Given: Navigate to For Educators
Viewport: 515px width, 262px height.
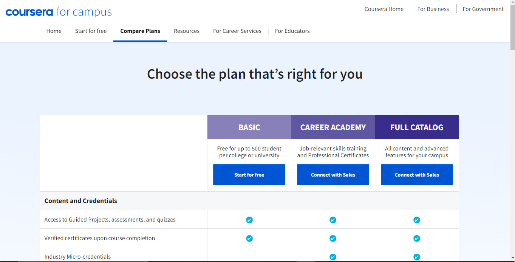Looking at the screenshot, I should tap(292, 31).
